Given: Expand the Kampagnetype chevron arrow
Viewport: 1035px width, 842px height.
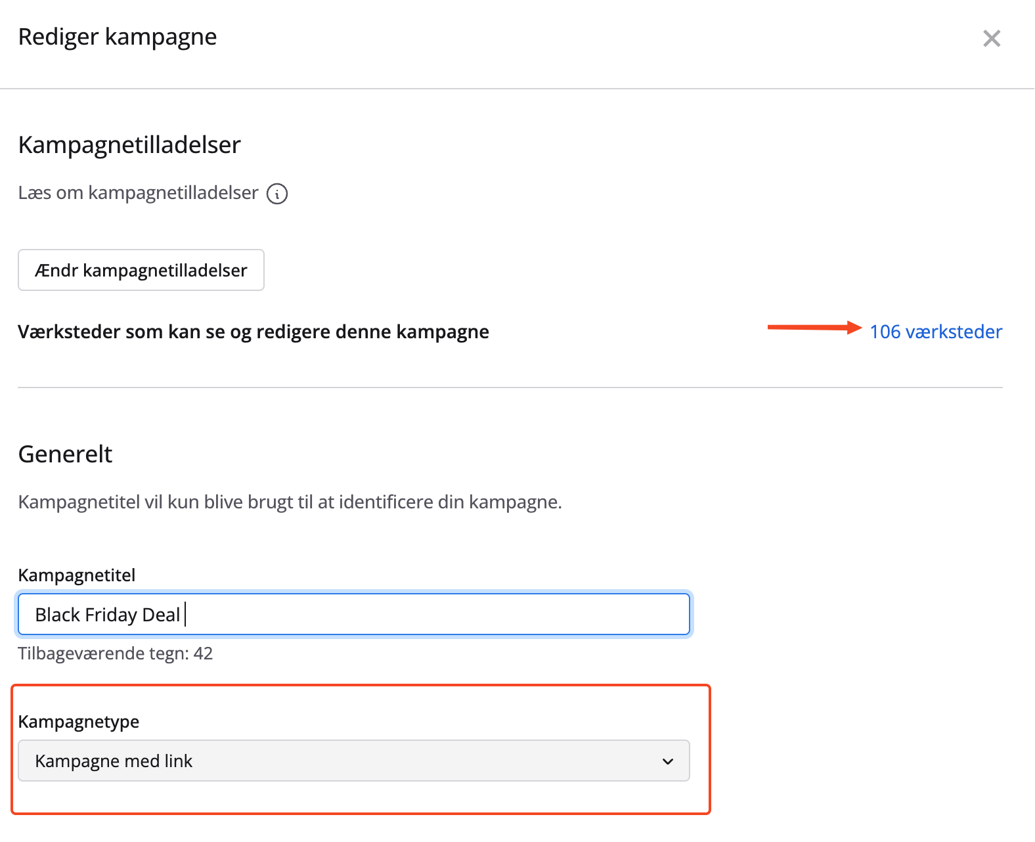Looking at the screenshot, I should (668, 761).
